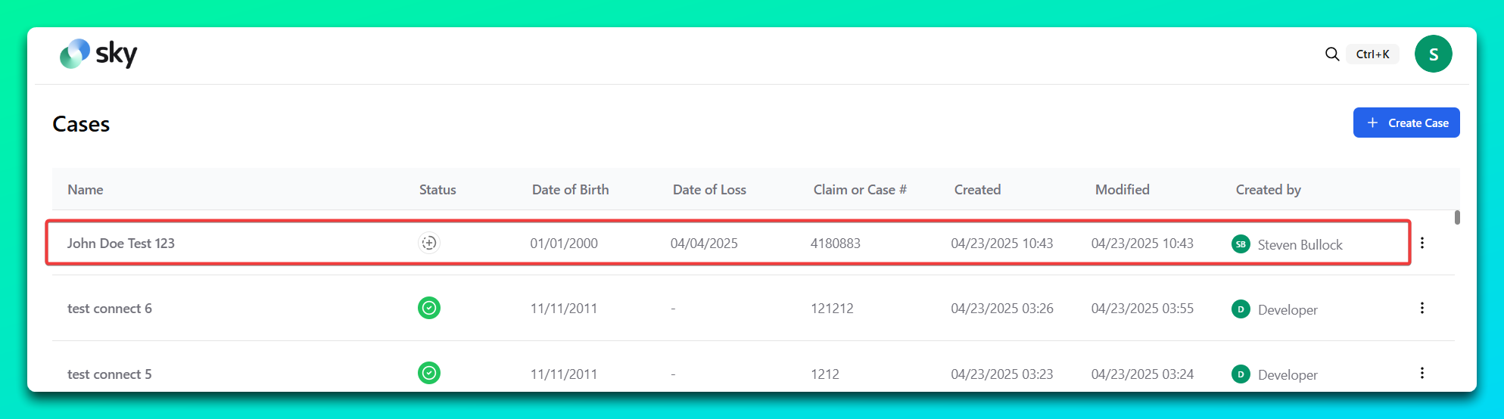The height and width of the screenshot is (419, 1504).
Task: Open three-dot menu for test connect 6
Action: [1422, 308]
